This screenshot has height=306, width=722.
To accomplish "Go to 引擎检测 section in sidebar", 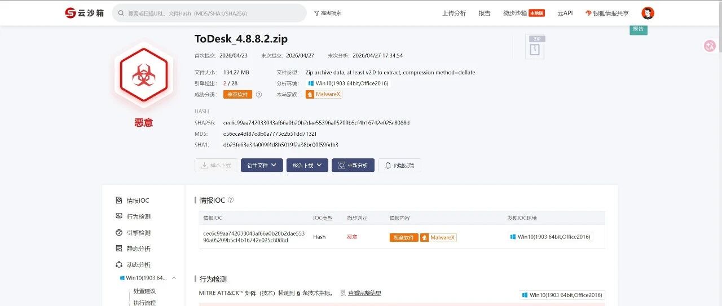I will (x=133, y=233).
